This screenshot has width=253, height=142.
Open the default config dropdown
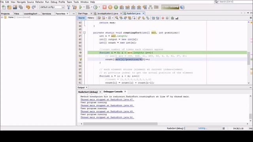coord(52,7)
